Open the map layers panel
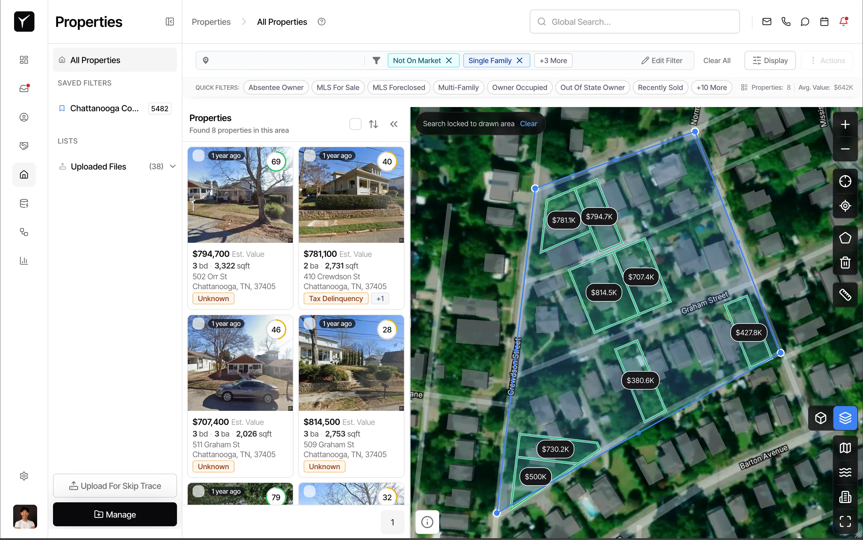 pos(845,418)
